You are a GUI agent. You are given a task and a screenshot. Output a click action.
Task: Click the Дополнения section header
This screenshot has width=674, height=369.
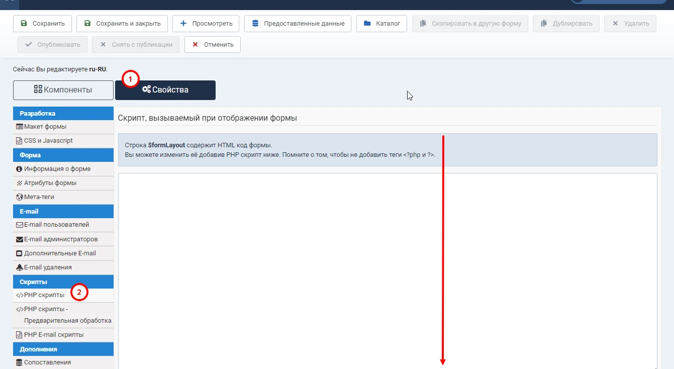pos(63,349)
